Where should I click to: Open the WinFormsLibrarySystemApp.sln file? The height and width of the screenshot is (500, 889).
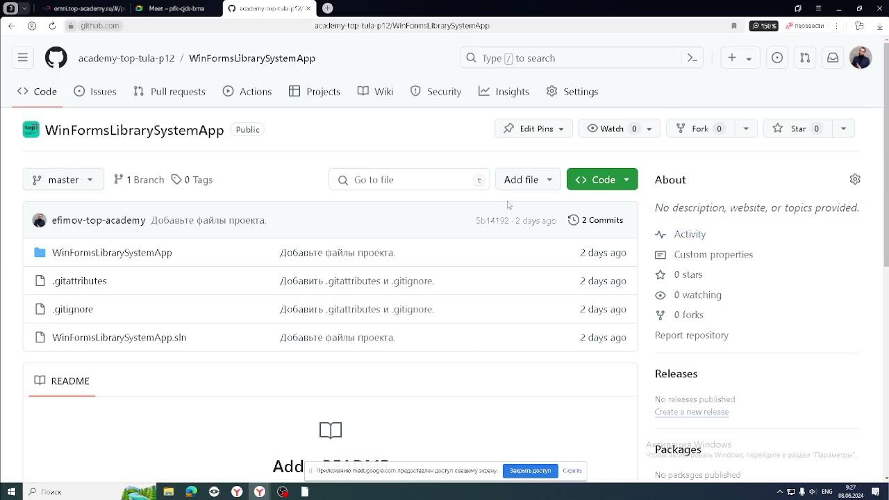(119, 337)
